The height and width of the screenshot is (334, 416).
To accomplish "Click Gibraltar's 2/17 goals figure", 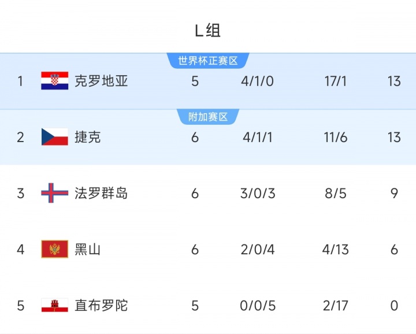I will [335, 305].
